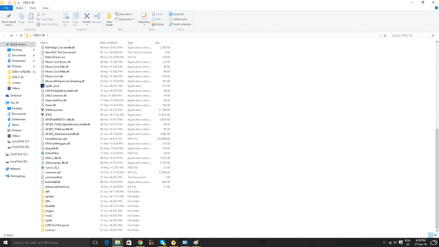Select OneDrive in the navigation pane
This screenshot has height=247, width=439.
16,96
